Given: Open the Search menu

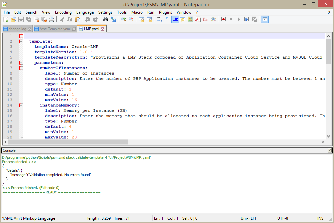Looking at the screenshot, I should point(31,12).
